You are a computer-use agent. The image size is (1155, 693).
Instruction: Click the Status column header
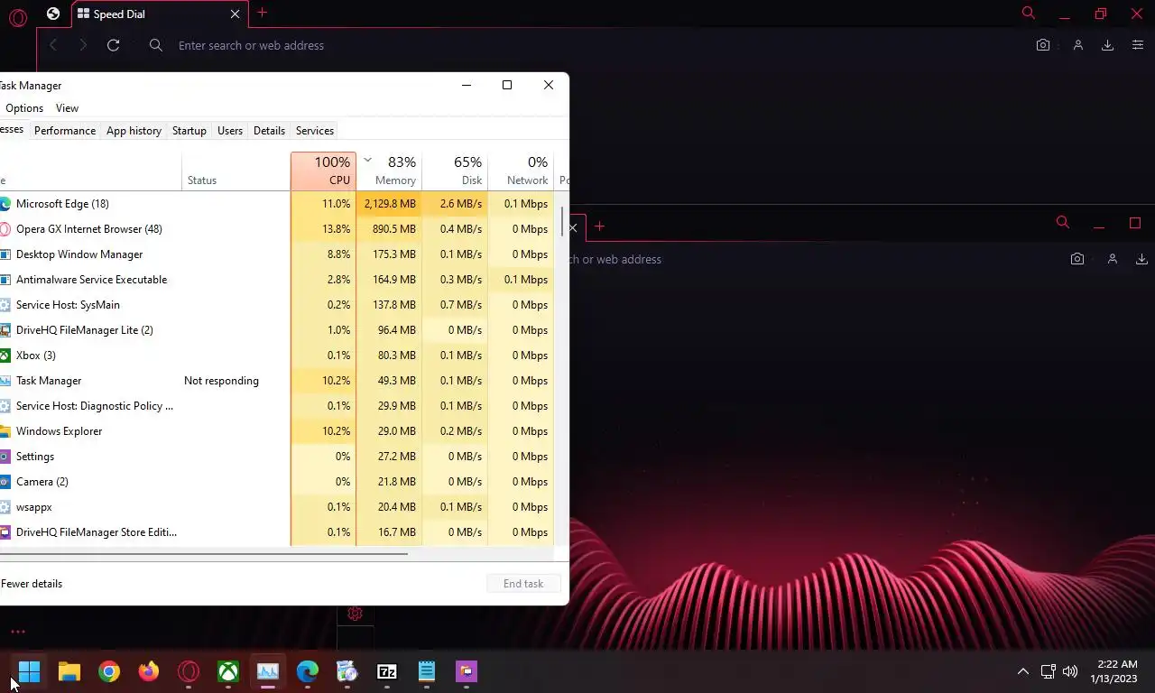click(236, 171)
